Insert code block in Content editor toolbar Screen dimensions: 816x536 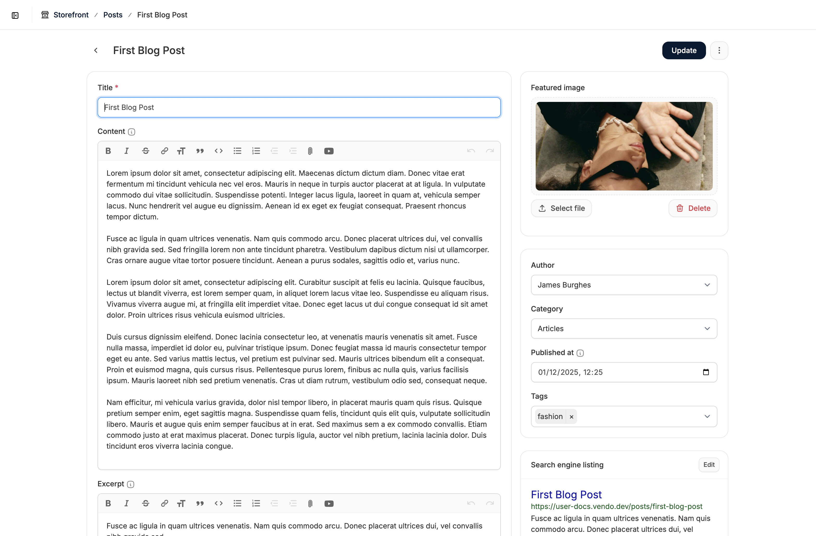(218, 151)
